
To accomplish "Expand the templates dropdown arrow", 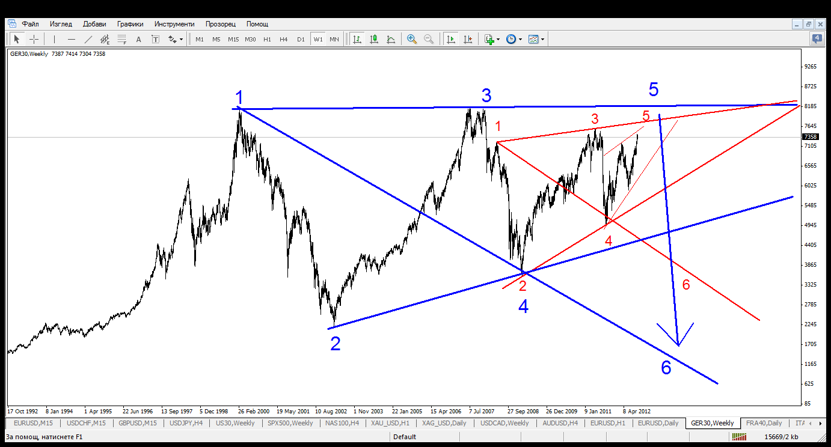I will [543, 40].
